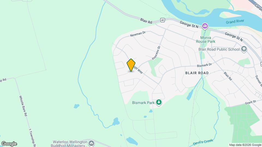Viewport: 262px width, 147px height.
Task: Open the Map data ©2026 Google notice
Action: point(245,145)
